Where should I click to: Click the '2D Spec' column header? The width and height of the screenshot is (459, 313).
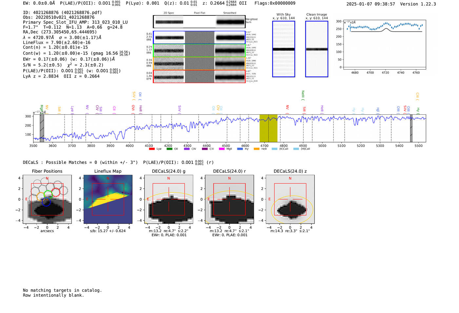click(x=169, y=13)
